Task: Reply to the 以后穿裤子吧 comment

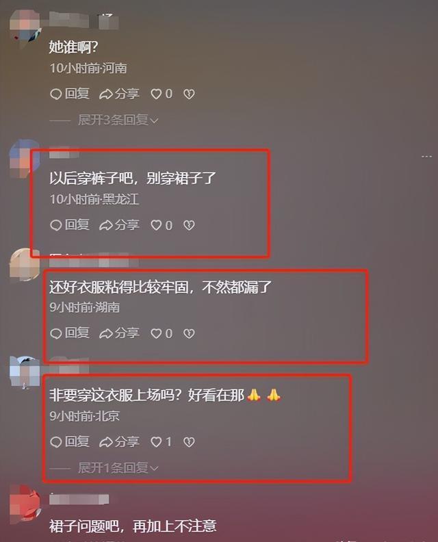Action: (70, 225)
